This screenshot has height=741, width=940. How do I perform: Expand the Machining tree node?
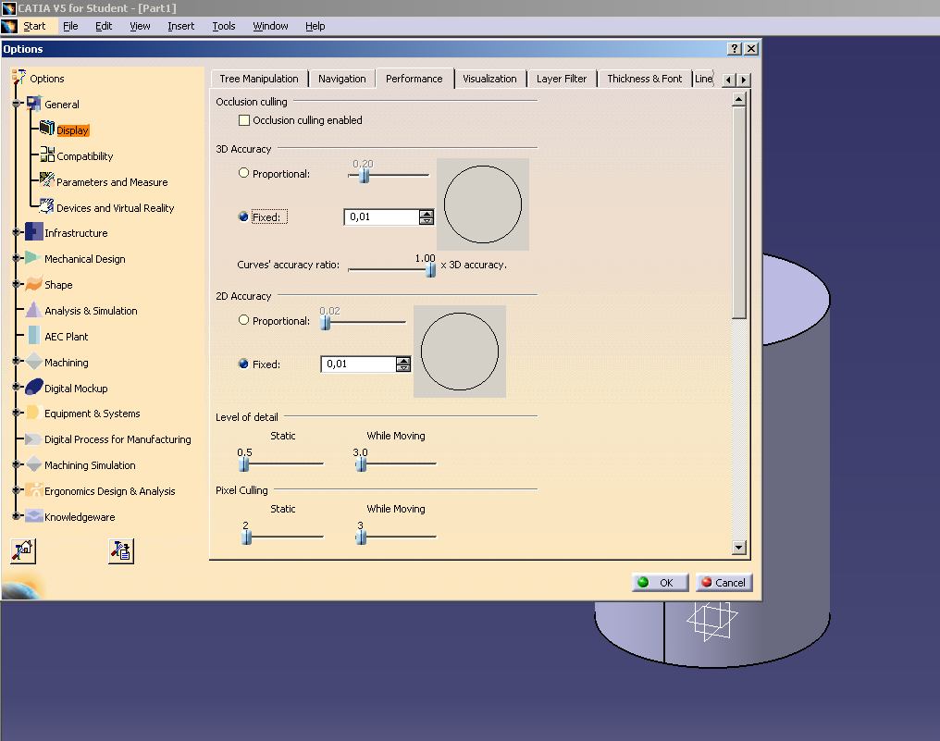[x=17, y=361]
